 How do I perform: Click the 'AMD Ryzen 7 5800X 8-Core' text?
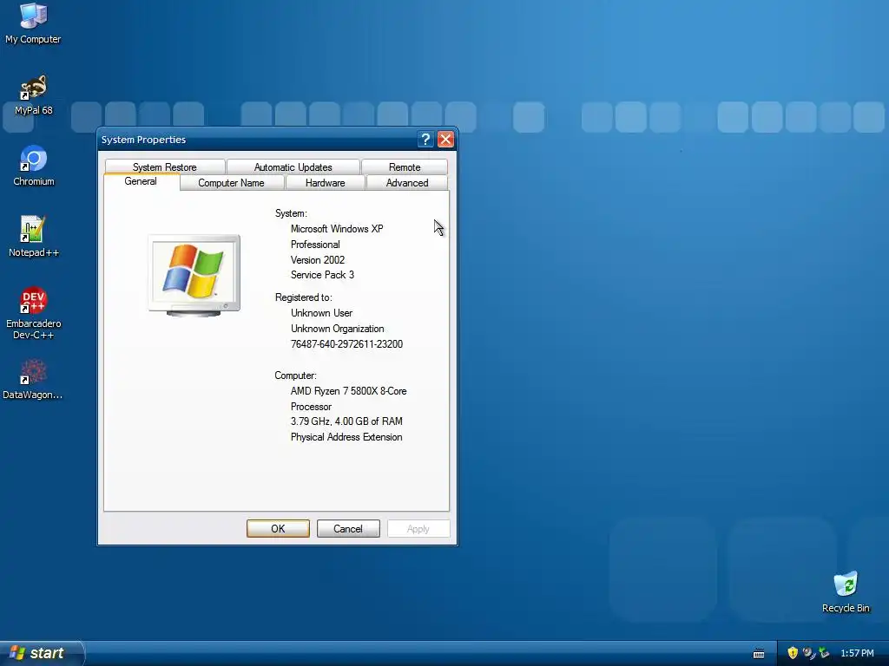coord(348,391)
